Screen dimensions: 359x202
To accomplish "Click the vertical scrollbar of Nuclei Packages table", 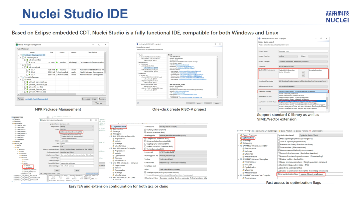I will click(x=105, y=72).
